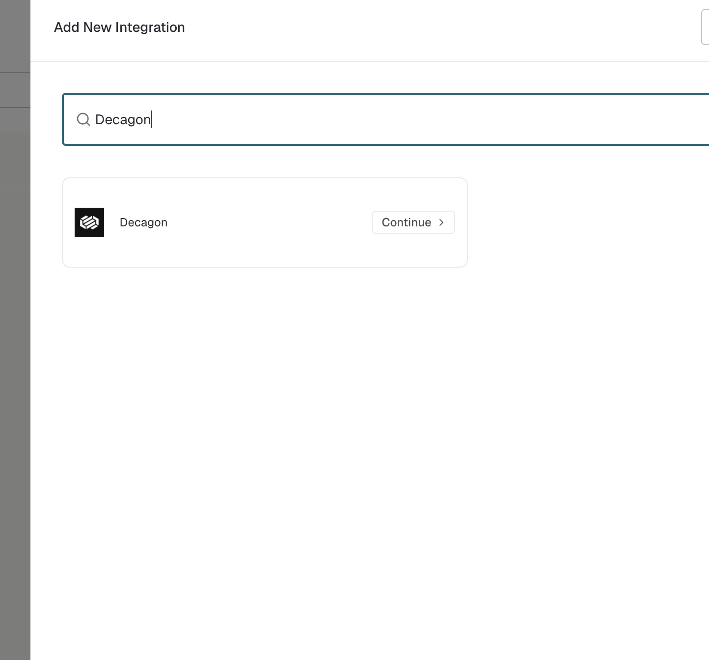Click the partially visible button in header corner
Image resolution: width=709 pixels, height=660 pixels.
tap(705, 27)
